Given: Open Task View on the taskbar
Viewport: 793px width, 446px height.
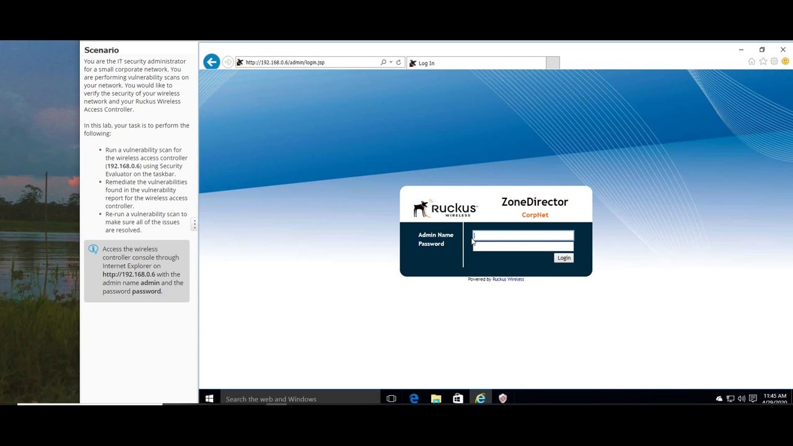Looking at the screenshot, I should tap(392, 399).
